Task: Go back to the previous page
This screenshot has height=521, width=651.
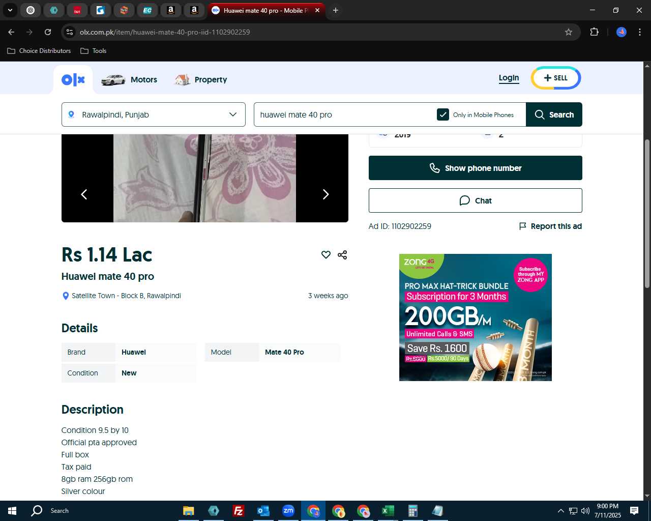Action: click(11, 32)
